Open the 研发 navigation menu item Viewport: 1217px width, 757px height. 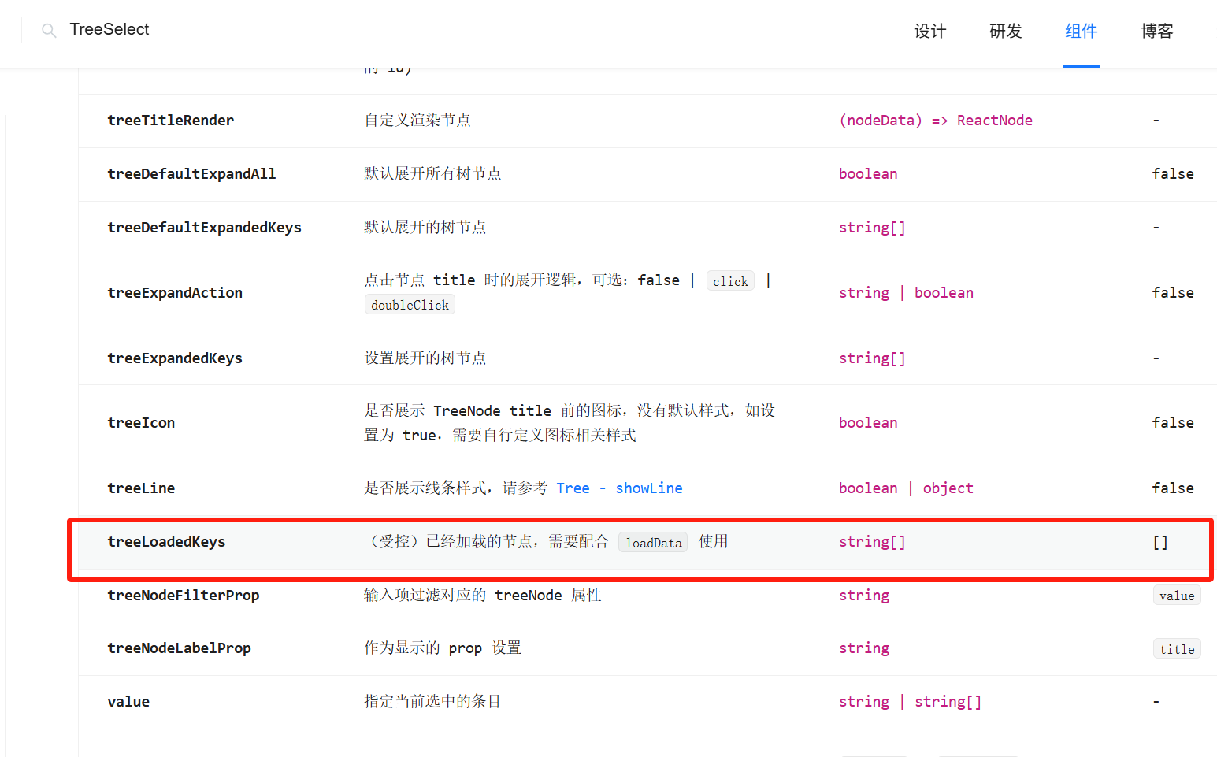[x=1004, y=32]
